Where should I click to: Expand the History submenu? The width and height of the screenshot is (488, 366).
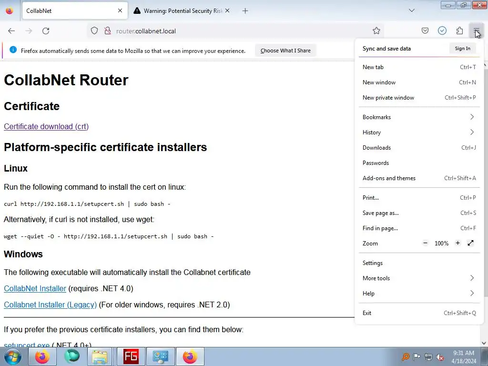tap(419, 132)
